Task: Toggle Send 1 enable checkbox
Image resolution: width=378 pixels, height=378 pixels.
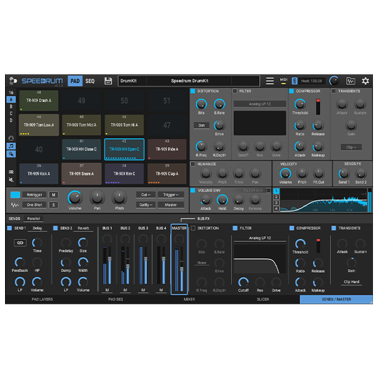Action: click(x=9, y=228)
